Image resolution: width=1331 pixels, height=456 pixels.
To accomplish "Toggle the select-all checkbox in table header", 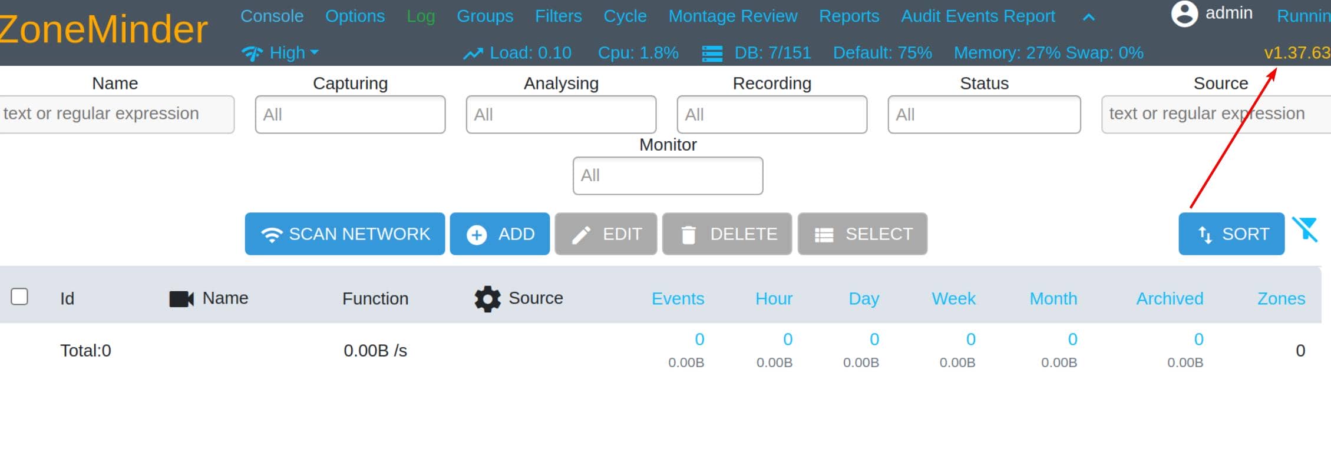I will coord(19,297).
